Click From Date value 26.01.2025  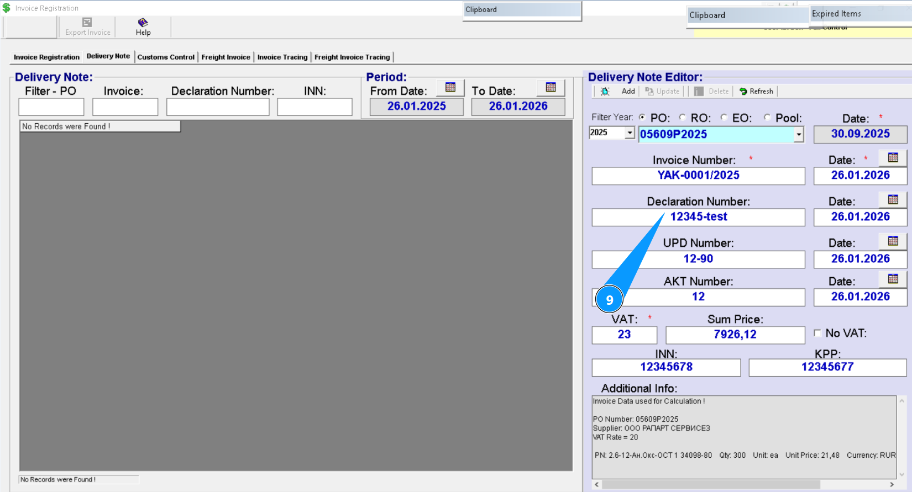(417, 107)
